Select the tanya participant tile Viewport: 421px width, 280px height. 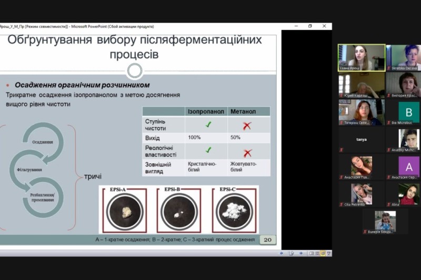(362, 140)
